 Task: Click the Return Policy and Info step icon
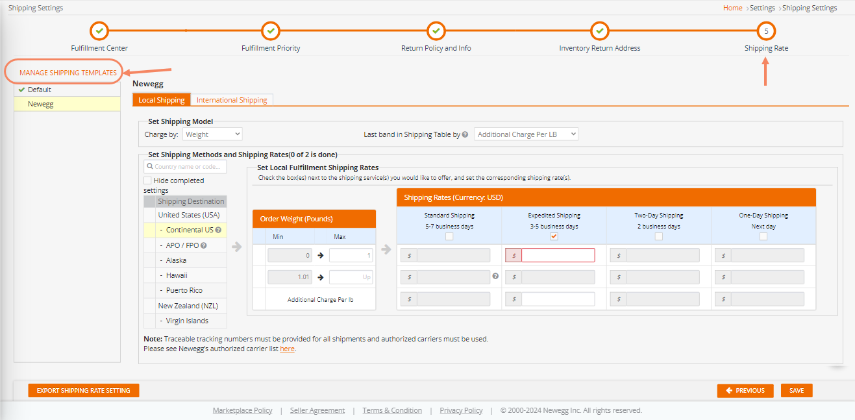click(x=436, y=31)
